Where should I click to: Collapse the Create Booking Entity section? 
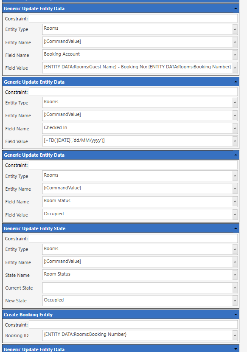click(x=236, y=315)
